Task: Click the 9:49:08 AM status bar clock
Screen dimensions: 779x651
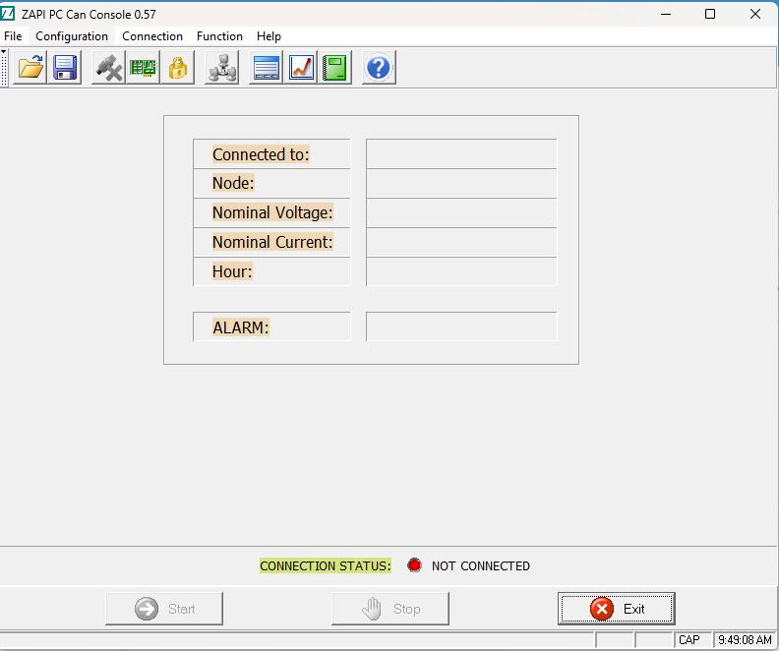Action: [x=745, y=640]
